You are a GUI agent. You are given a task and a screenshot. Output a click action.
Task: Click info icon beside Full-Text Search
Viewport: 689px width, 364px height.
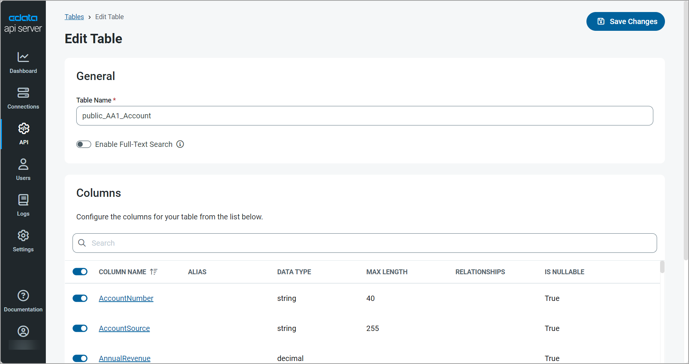[180, 144]
